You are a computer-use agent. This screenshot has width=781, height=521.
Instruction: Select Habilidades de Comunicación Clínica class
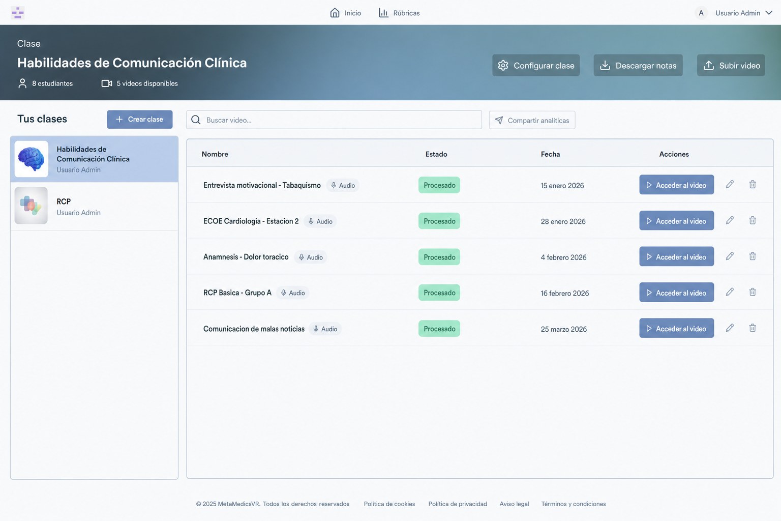pos(94,159)
